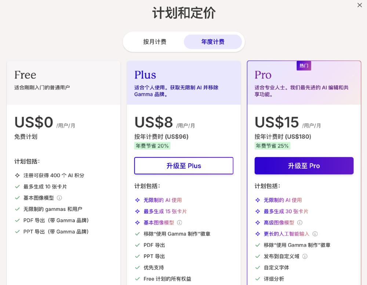This screenshot has height=285, width=367.
Task: Click 自定义字体 feature in Pro plan
Action: click(276, 268)
